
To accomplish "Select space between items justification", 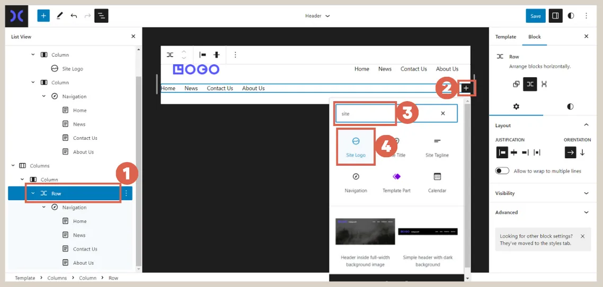I will click(537, 153).
